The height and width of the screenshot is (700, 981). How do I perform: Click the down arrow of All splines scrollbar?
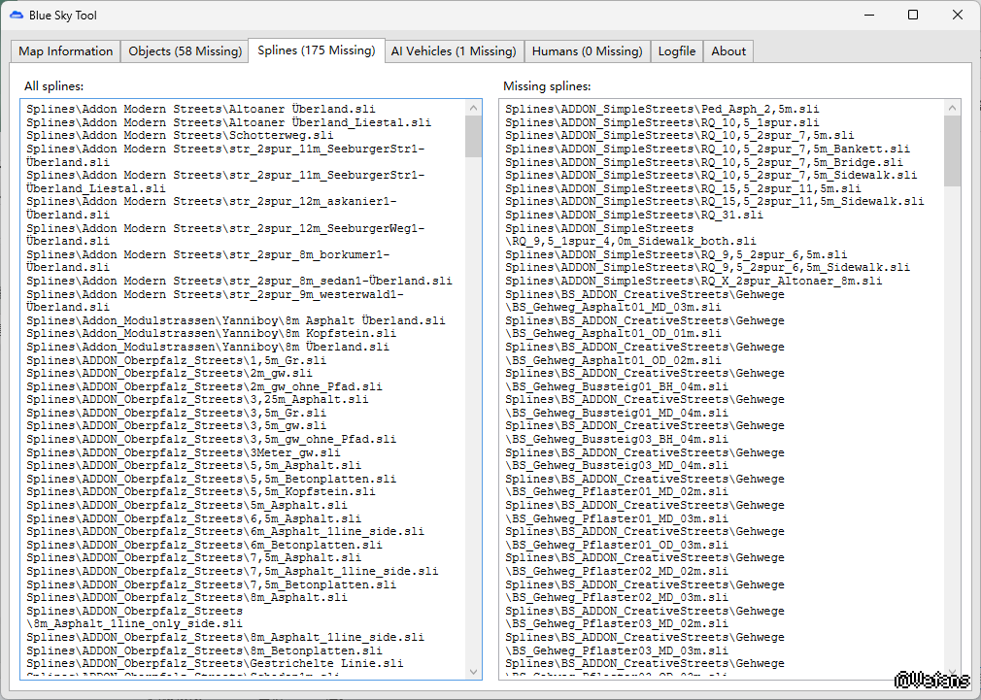(x=474, y=671)
